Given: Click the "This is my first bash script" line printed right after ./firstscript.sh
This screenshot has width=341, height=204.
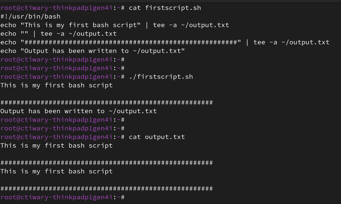Looking at the screenshot, I should 56,85.
